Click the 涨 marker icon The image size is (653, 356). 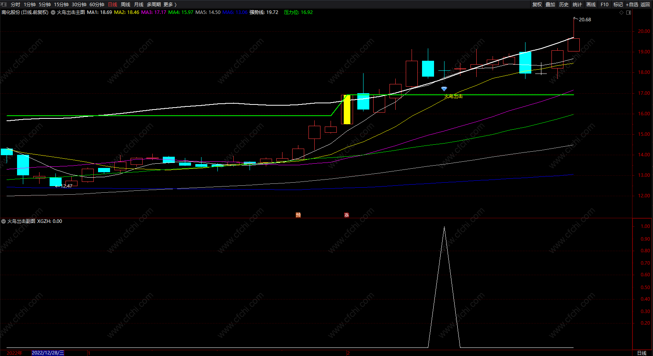coord(346,215)
